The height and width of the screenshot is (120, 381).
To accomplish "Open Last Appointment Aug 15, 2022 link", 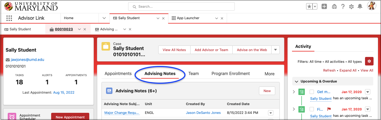I will pyautogui.click(x=64, y=93).
